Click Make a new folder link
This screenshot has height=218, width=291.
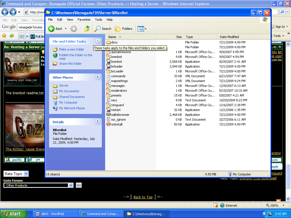(x=72, y=49)
